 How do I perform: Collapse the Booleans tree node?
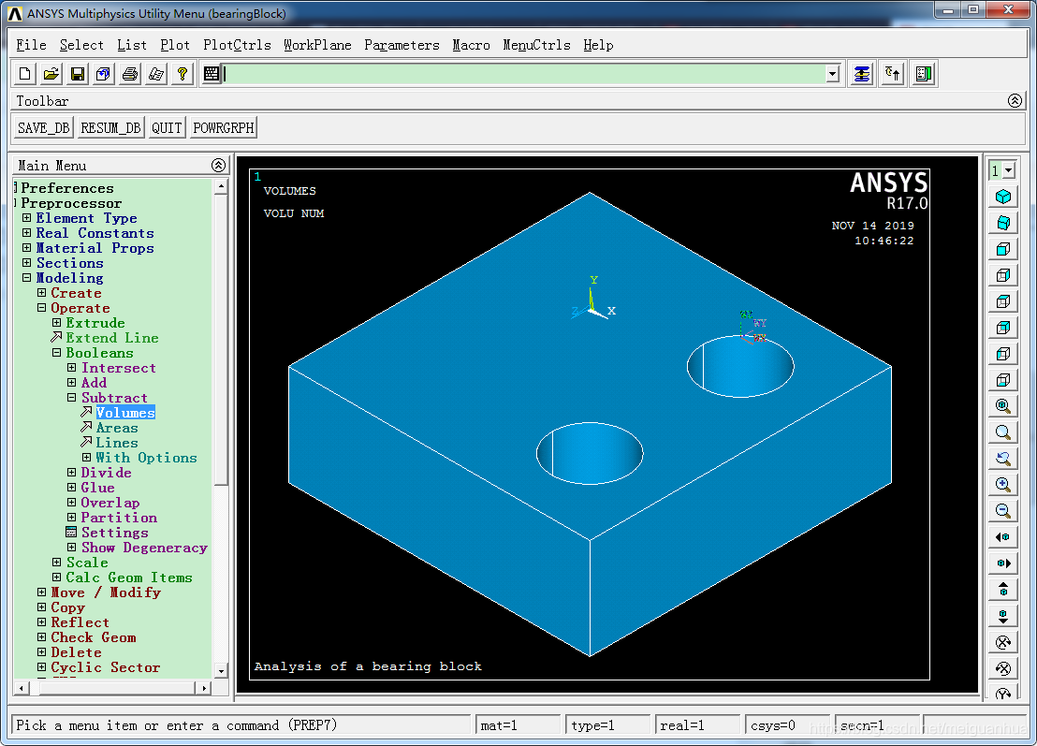[x=57, y=353]
